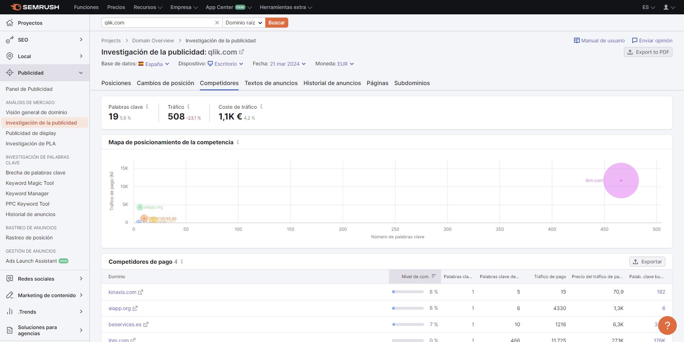This screenshot has height=342, width=684.
Task: Switch to the Subdominios tab
Action: 412,83
